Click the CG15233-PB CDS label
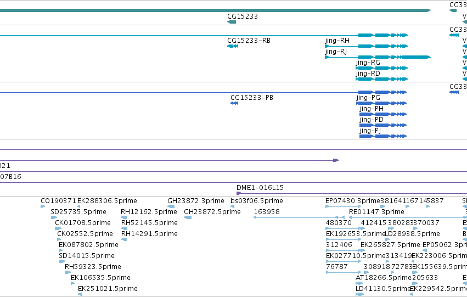 pyautogui.click(x=252, y=98)
